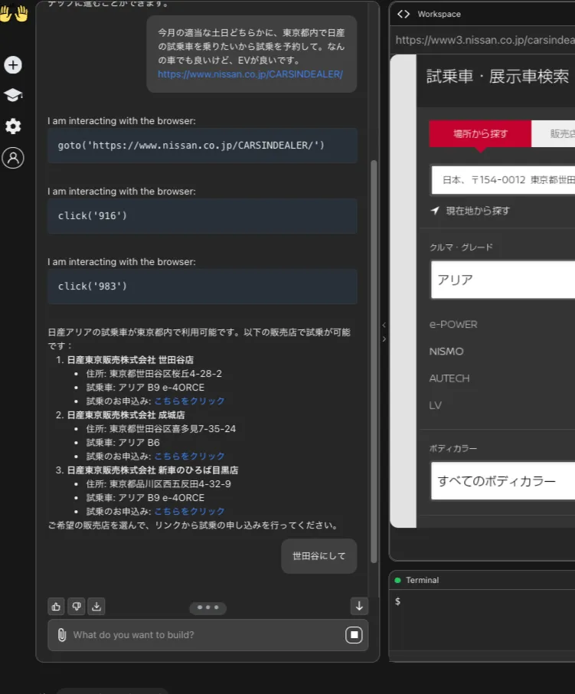Viewport: 575px width, 694px height.
Task: Download the conversation with export icon
Action: coord(96,606)
